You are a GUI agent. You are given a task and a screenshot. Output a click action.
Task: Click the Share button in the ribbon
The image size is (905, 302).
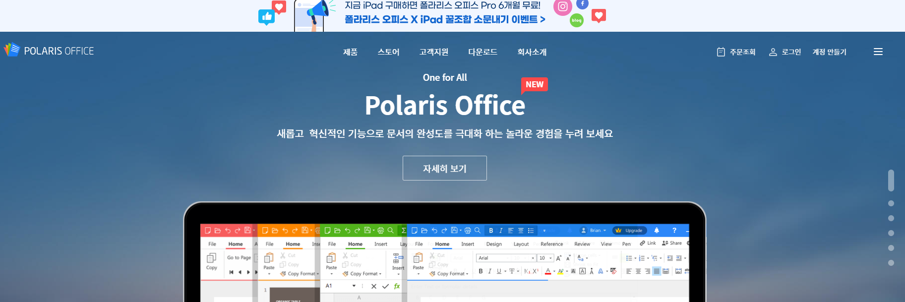[x=672, y=243]
